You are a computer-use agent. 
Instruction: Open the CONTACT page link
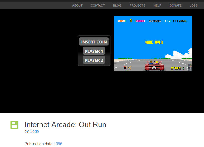coord(98,5)
